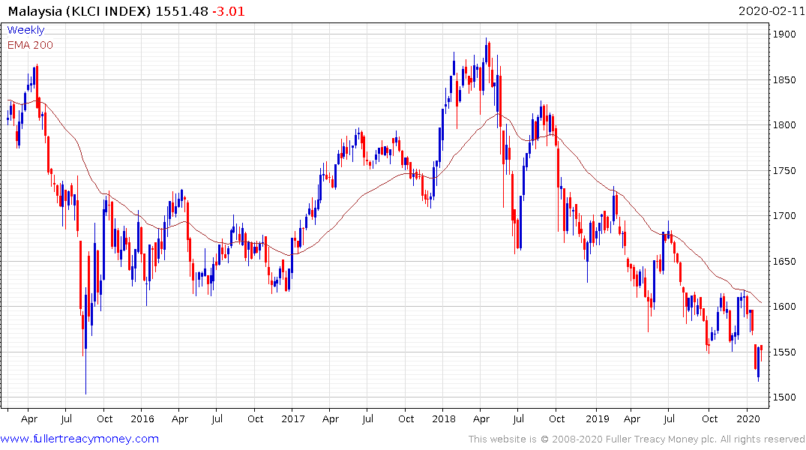Click the 1500 price axis label
The image size is (806, 450).
point(784,397)
